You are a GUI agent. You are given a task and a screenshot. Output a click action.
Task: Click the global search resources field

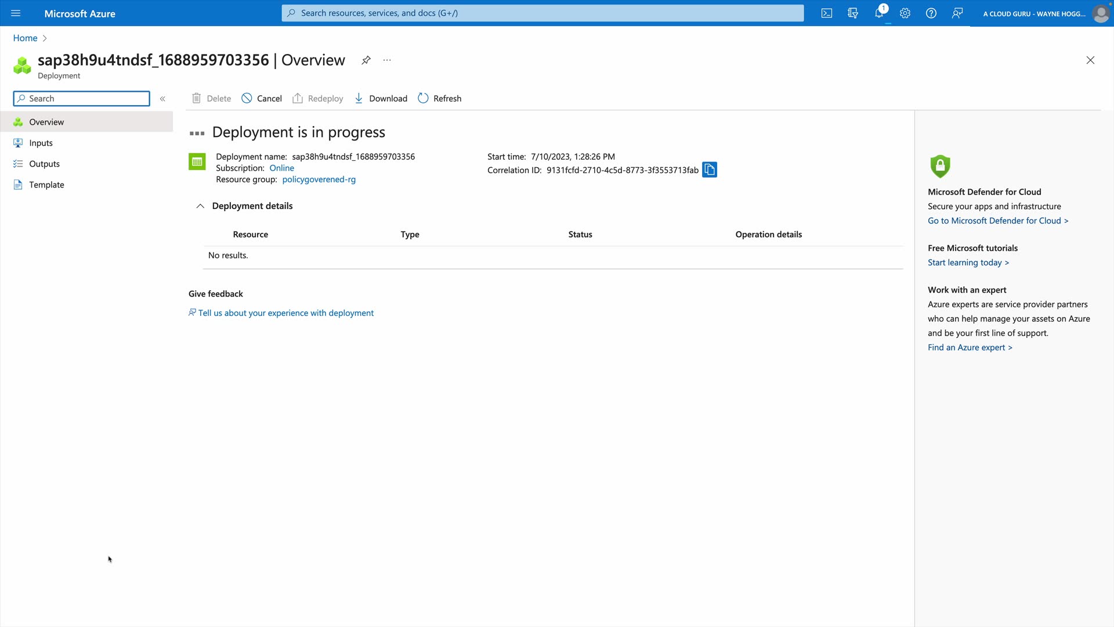[x=542, y=13]
